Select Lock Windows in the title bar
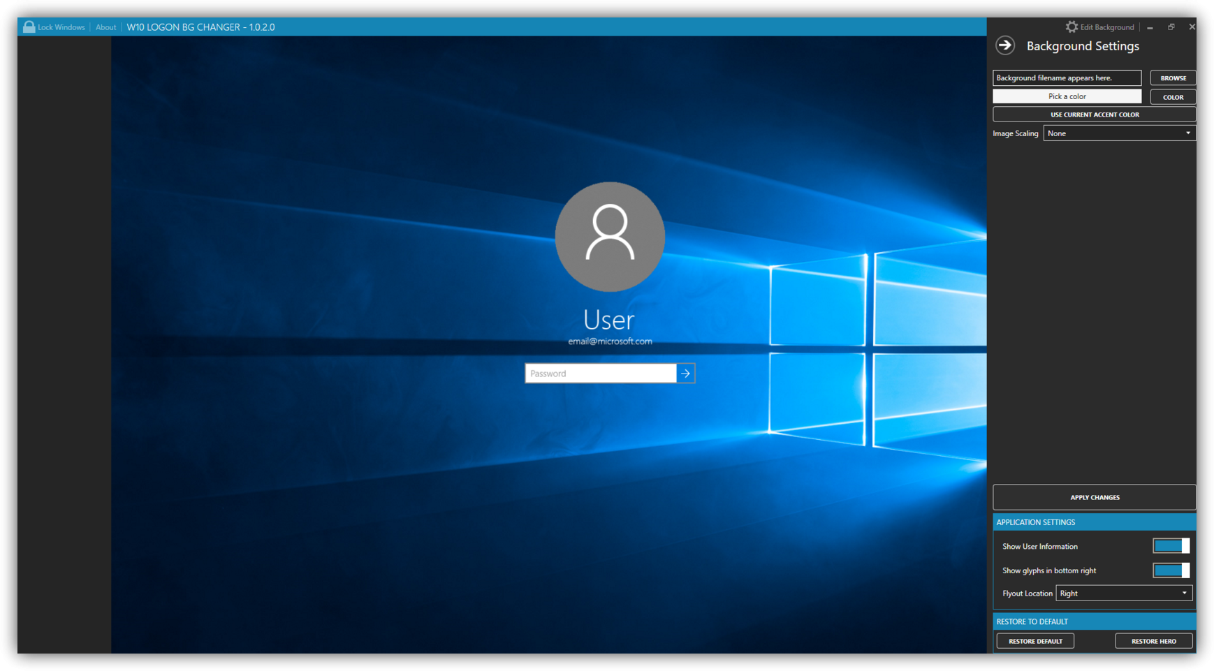 (x=61, y=27)
